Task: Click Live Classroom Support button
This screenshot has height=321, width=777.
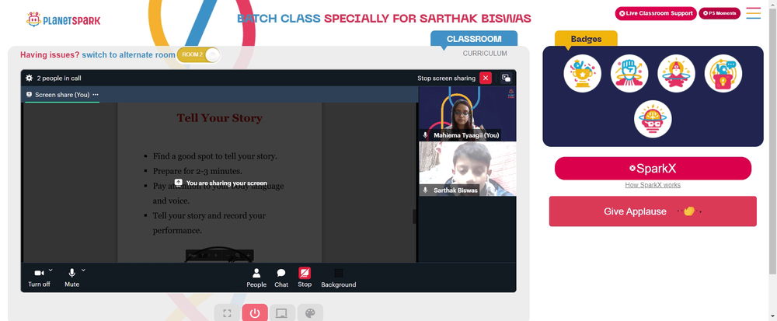Action: pos(656,13)
